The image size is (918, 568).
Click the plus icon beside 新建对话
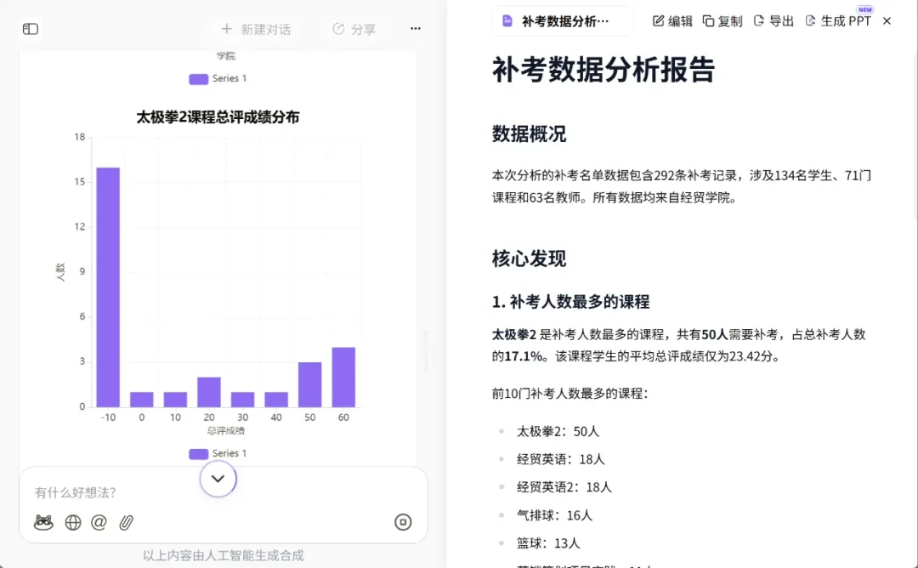click(227, 29)
